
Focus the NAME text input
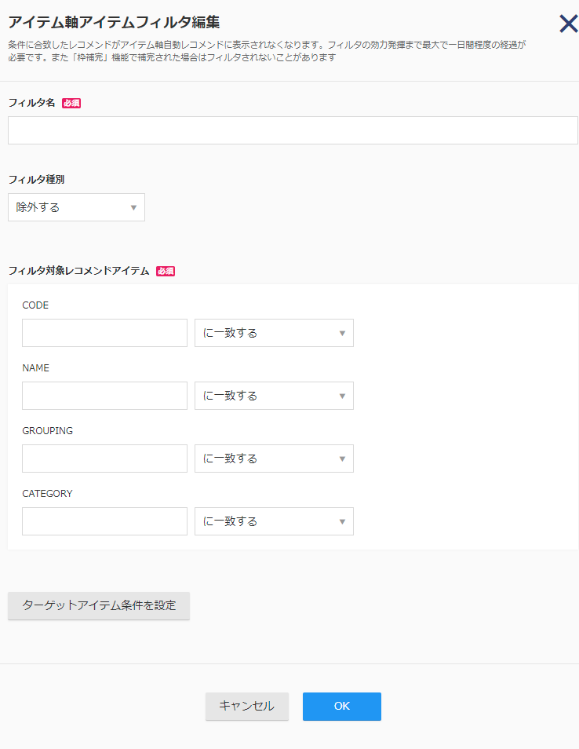click(104, 396)
